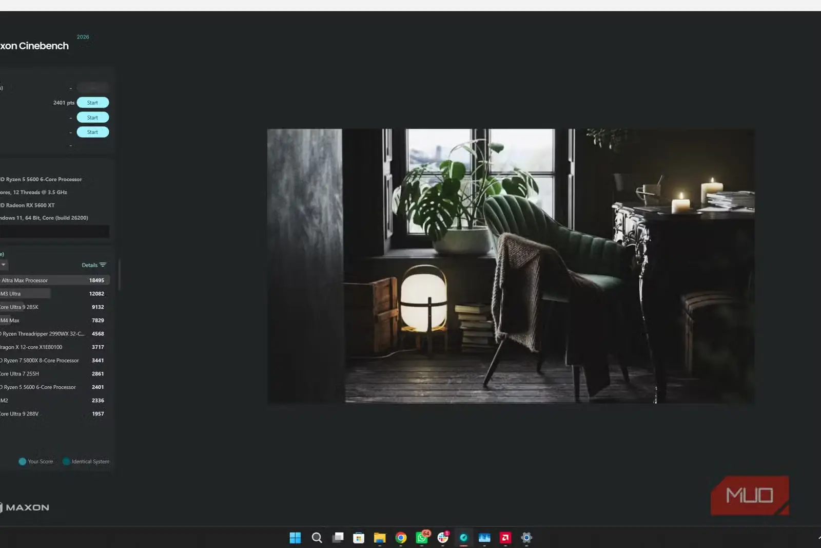Open the blue graph monitor app in taskbar

(x=484, y=538)
